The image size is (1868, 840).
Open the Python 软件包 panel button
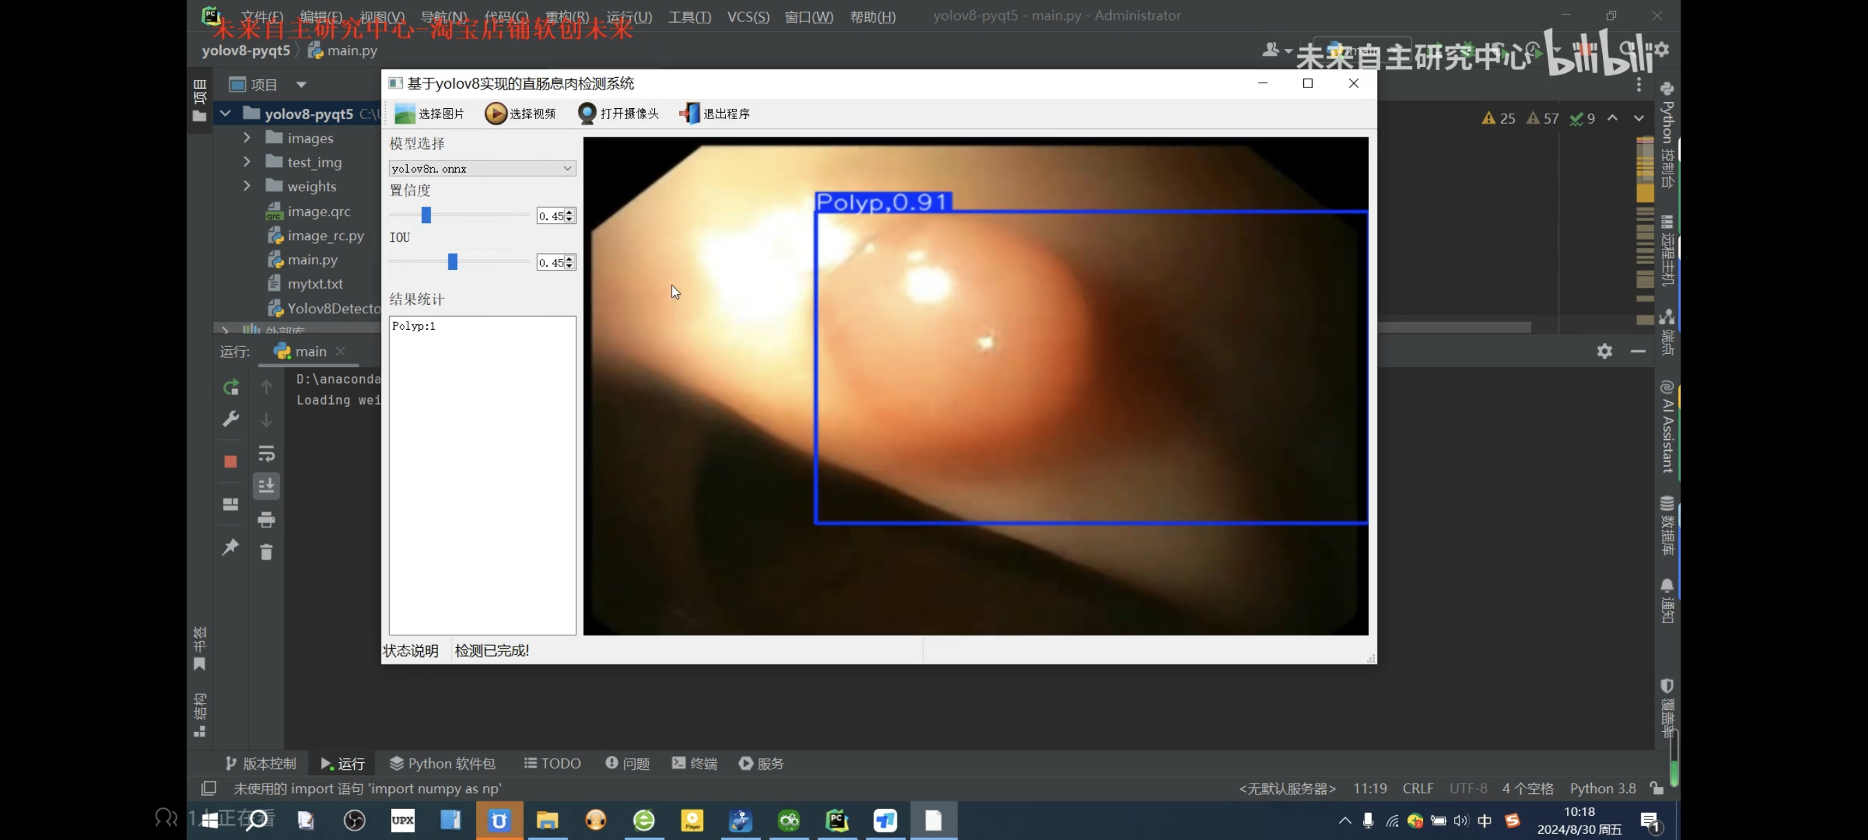click(442, 763)
